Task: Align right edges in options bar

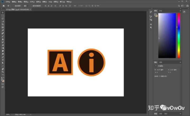Action: 51,6
